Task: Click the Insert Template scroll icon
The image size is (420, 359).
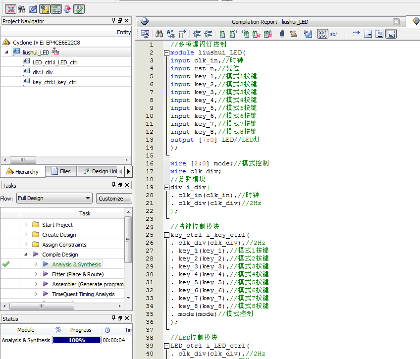Action: pyautogui.click(x=294, y=34)
